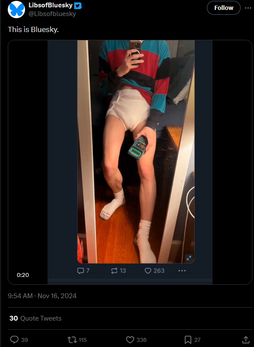Open the @Libsofbluesky handle link
The image size is (254, 347).
coord(52,14)
